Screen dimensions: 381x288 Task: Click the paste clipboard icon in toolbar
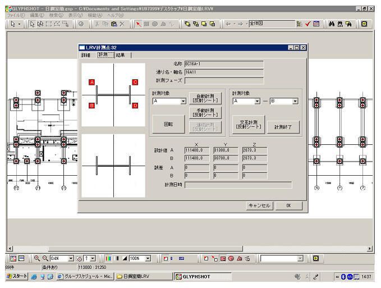(113, 24)
